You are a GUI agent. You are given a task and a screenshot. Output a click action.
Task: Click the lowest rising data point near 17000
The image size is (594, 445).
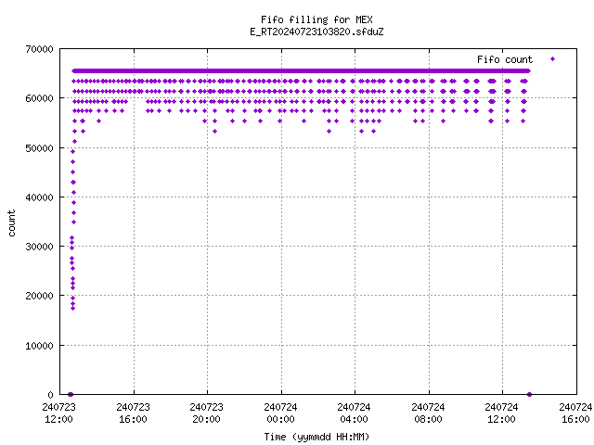pos(72,309)
